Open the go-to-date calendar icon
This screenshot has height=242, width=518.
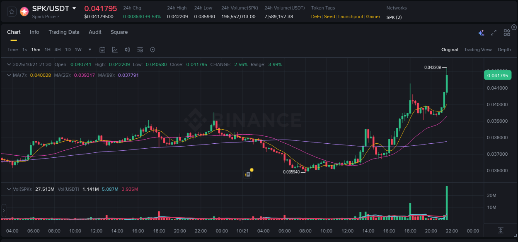(x=102, y=50)
